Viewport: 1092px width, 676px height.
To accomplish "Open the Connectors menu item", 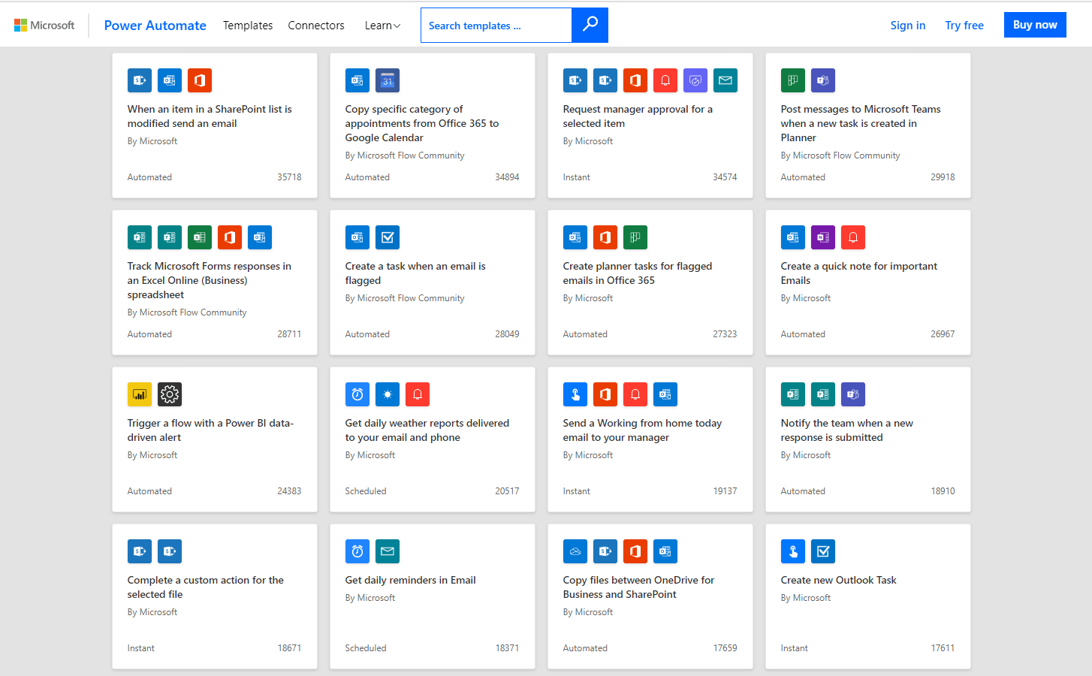I will pyautogui.click(x=316, y=26).
